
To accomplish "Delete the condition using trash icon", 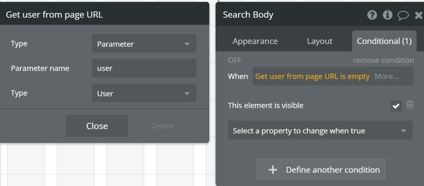I will click(x=410, y=105).
